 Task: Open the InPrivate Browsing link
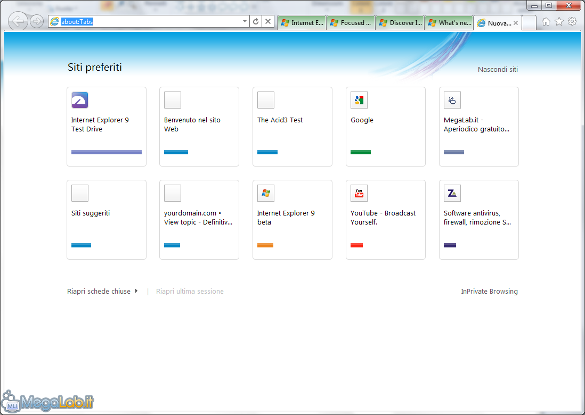(489, 292)
